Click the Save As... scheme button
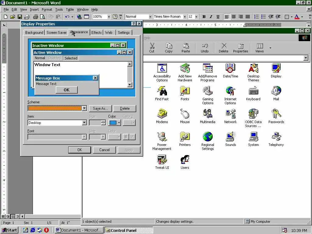Screen dimensions: 312x234 tap(100, 108)
